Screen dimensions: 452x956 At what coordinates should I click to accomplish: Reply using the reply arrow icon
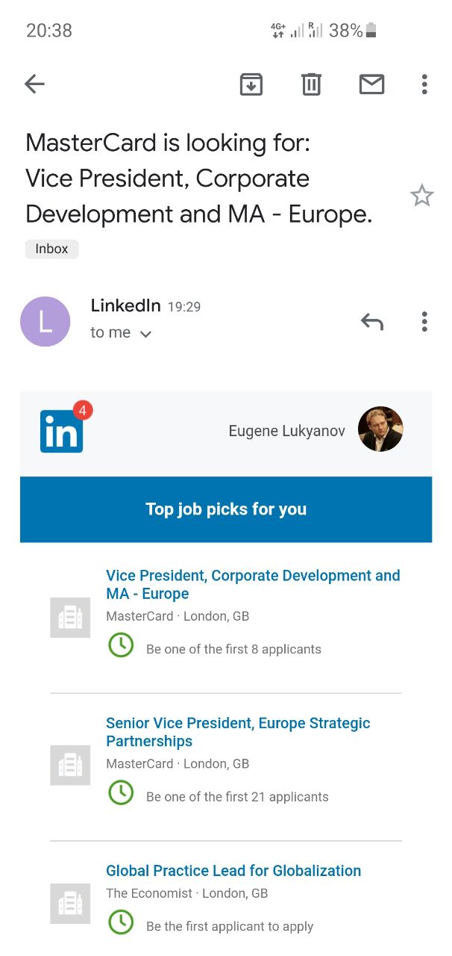click(371, 322)
